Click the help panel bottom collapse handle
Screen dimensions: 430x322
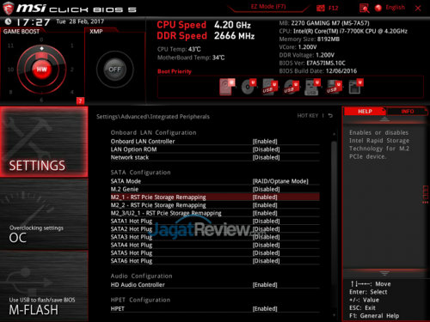[x=384, y=273]
